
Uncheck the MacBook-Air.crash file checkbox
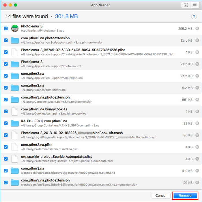(6, 135)
